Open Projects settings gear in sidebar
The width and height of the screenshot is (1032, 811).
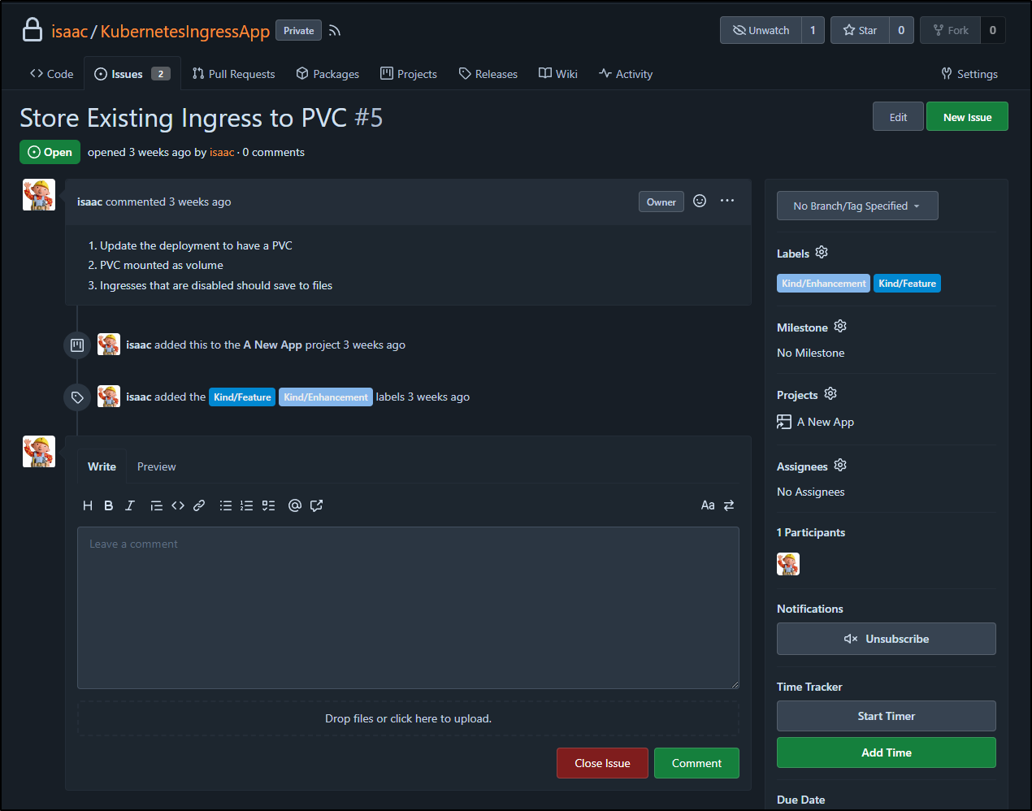click(830, 393)
